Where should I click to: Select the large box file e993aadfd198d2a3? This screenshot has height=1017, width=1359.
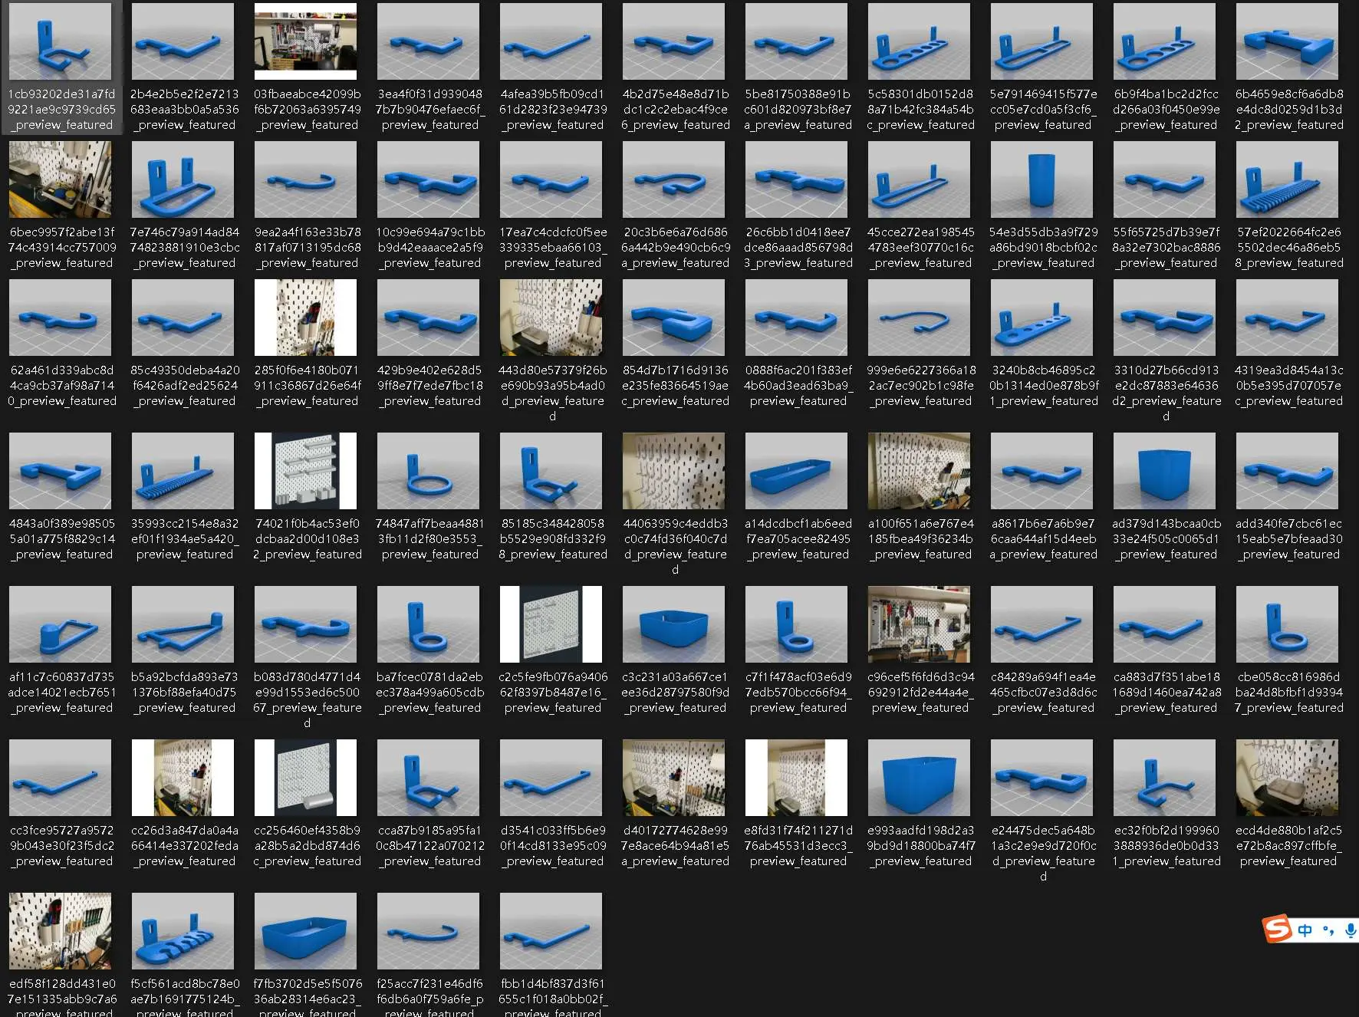tap(919, 778)
